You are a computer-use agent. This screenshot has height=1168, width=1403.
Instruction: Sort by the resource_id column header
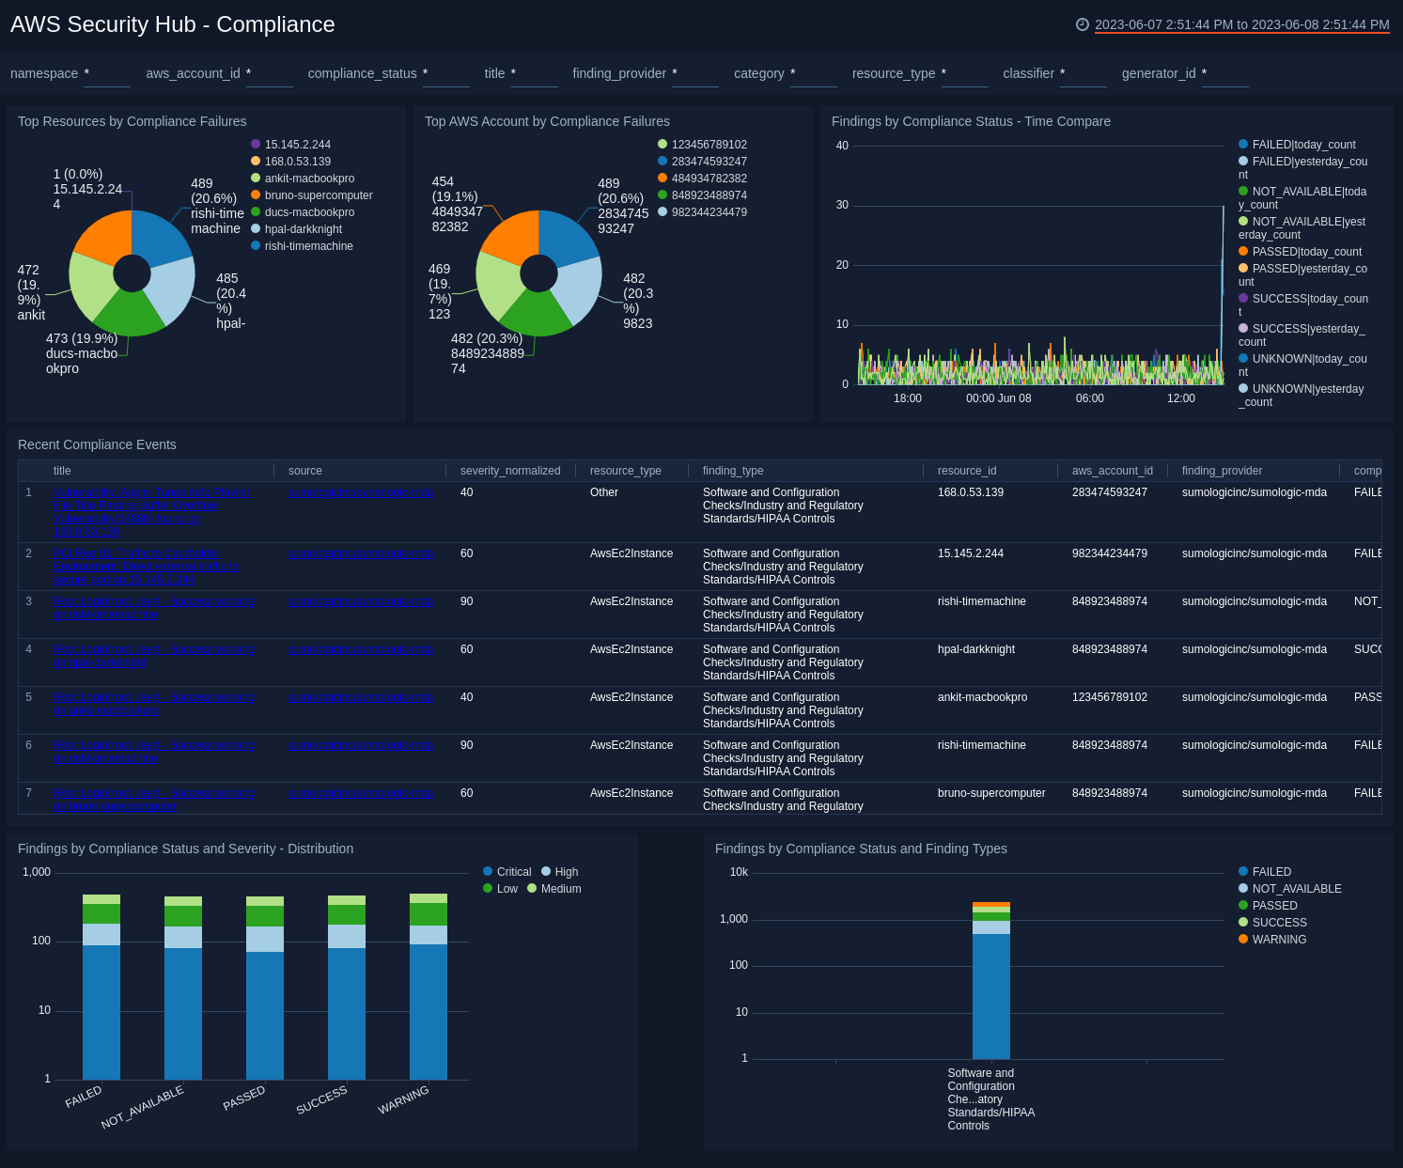tap(967, 471)
